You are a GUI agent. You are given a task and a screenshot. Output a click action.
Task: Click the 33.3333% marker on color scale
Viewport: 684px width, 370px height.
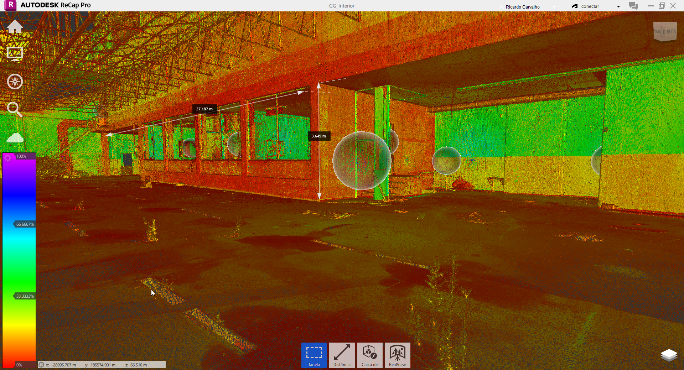point(25,296)
